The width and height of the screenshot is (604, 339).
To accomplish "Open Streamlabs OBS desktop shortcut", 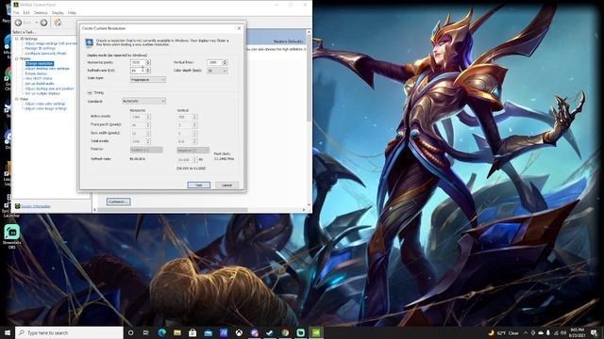I will coord(12,236).
